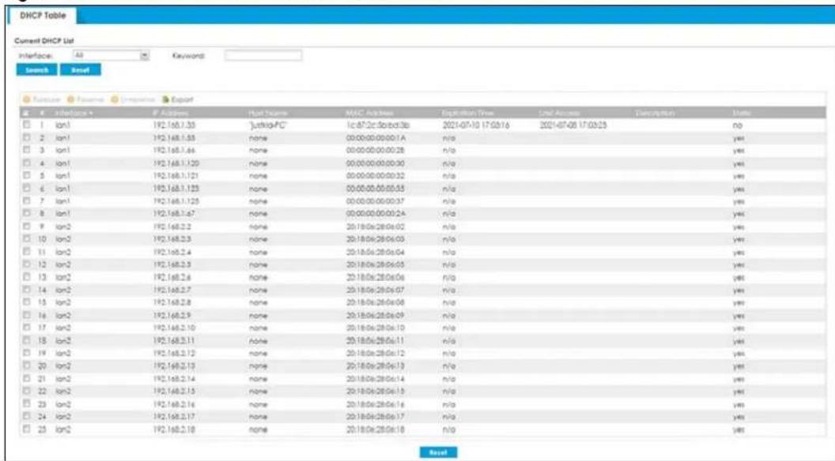Click IP address 192.168.1.66
The width and height of the screenshot is (835, 461).
pyautogui.click(x=174, y=151)
